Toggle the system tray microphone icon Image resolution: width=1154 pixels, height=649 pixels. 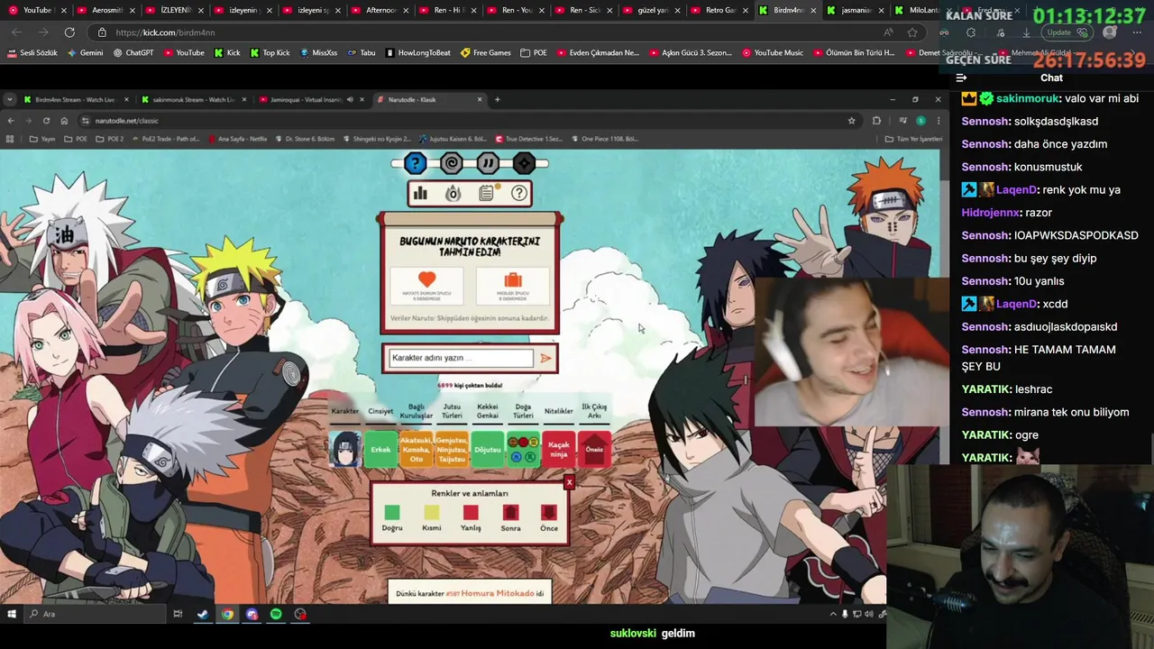pos(845,614)
